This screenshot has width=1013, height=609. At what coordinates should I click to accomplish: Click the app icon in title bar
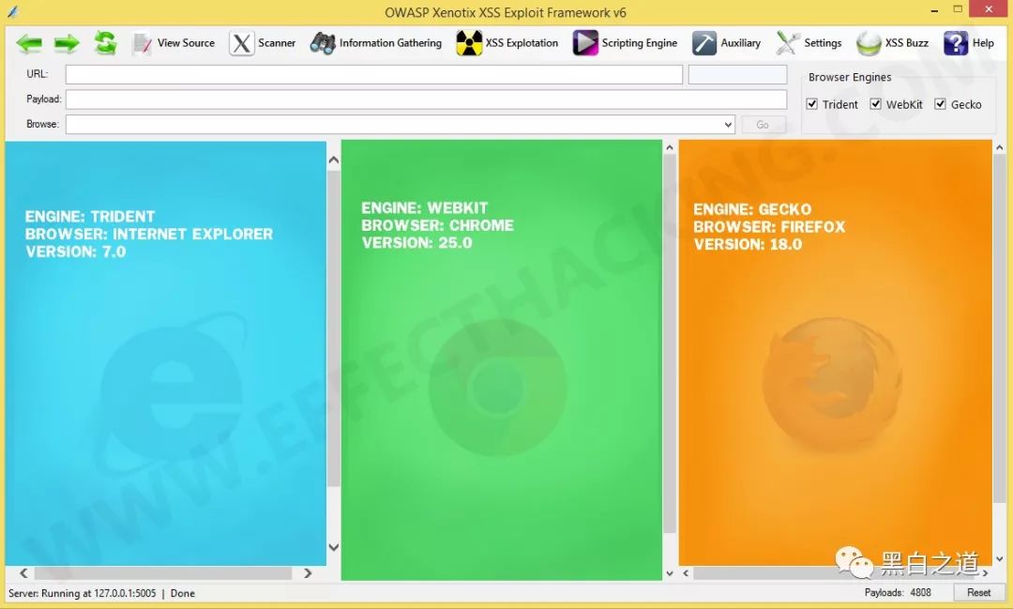(12, 11)
